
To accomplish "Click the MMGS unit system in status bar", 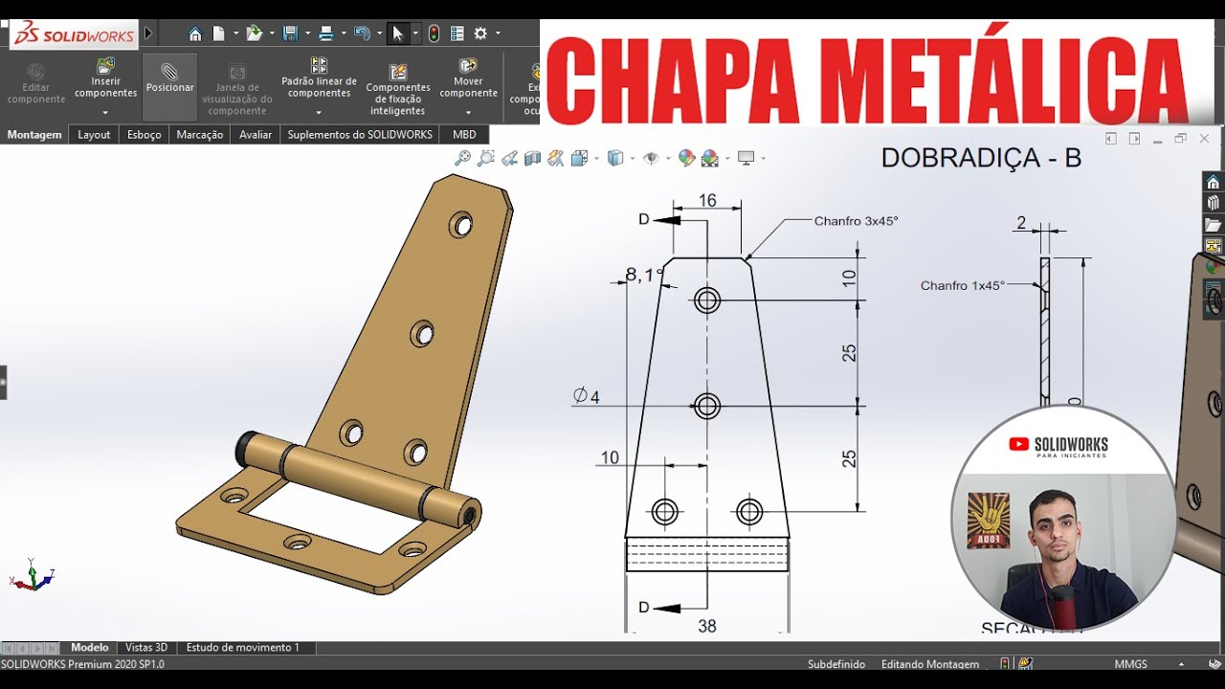I will click(1130, 664).
